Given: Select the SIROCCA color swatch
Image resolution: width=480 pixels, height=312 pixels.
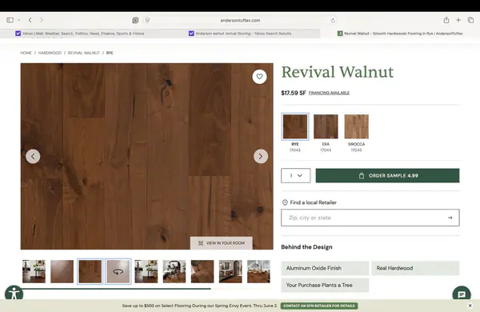Looking at the screenshot, I should (356, 126).
